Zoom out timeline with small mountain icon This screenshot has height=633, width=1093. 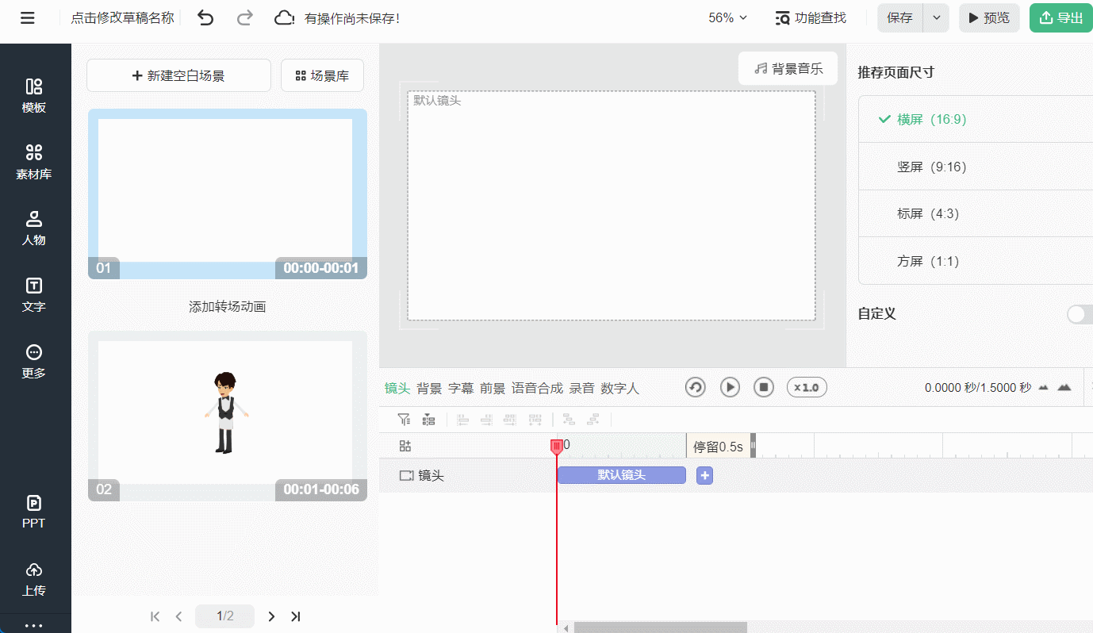coord(1044,388)
